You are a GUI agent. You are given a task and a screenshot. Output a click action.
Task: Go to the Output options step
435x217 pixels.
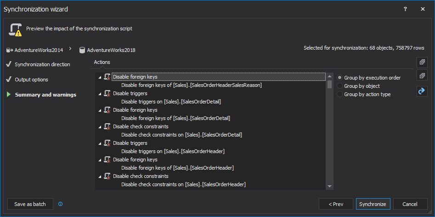click(x=31, y=80)
